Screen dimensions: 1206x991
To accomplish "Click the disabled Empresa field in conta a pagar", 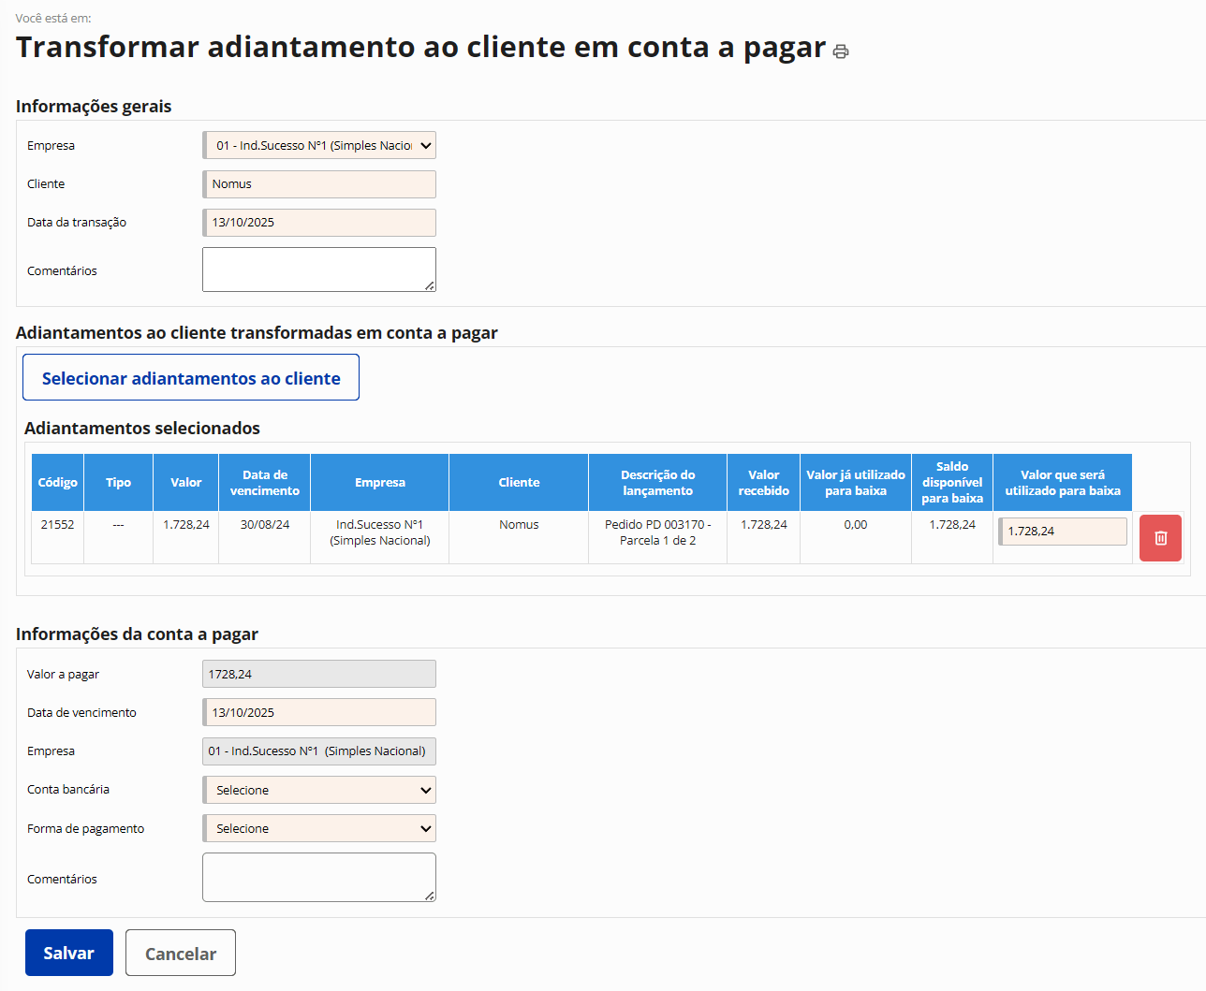I will pyautogui.click(x=319, y=751).
